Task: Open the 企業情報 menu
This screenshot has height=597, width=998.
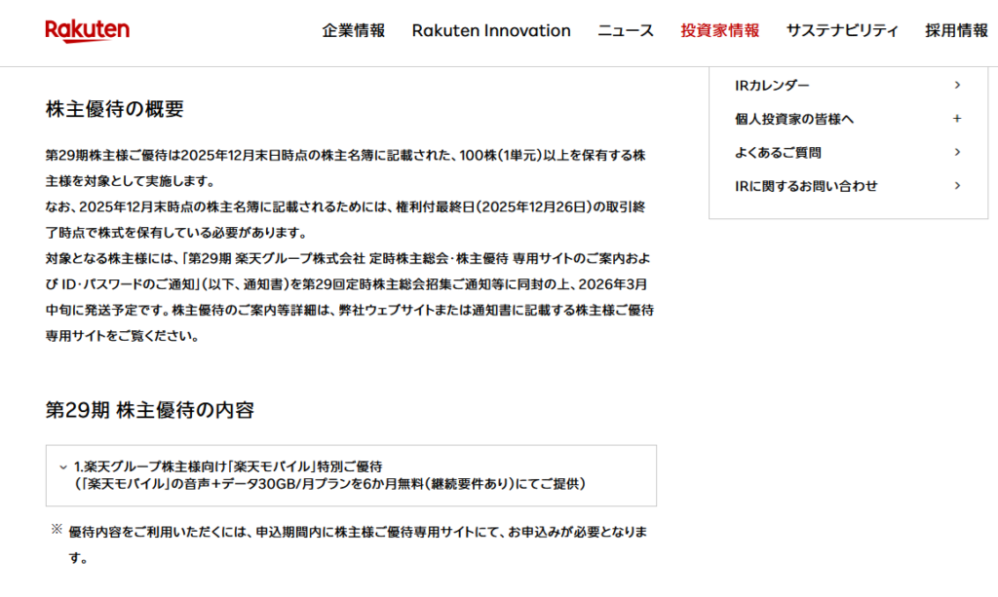Action: click(x=353, y=30)
